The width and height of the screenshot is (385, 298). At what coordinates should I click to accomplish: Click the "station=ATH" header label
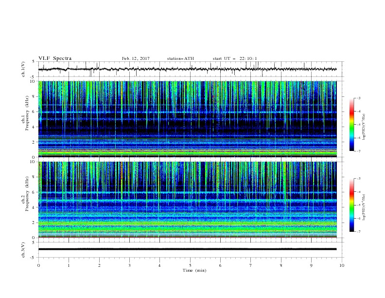[x=180, y=58]
